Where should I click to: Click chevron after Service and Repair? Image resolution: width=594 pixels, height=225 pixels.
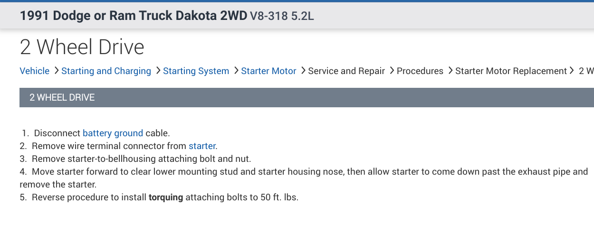pos(392,71)
